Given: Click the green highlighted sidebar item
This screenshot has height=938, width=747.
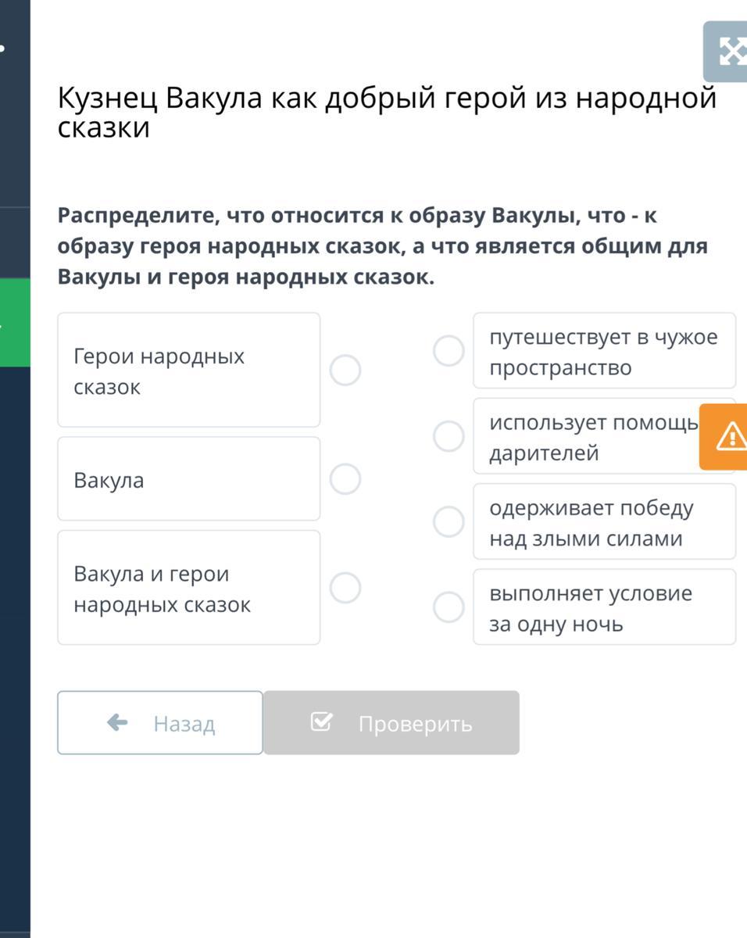Looking at the screenshot, I should click(15, 322).
